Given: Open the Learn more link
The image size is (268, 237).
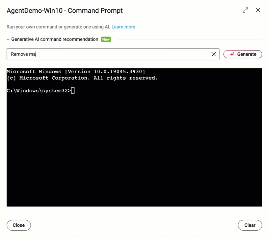Looking at the screenshot, I should [123, 27].
